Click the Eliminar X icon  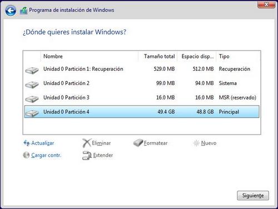click(x=87, y=143)
